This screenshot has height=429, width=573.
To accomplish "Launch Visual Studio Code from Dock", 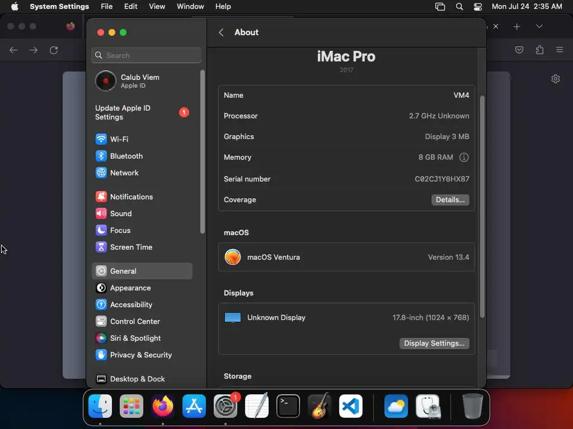I will [x=350, y=406].
